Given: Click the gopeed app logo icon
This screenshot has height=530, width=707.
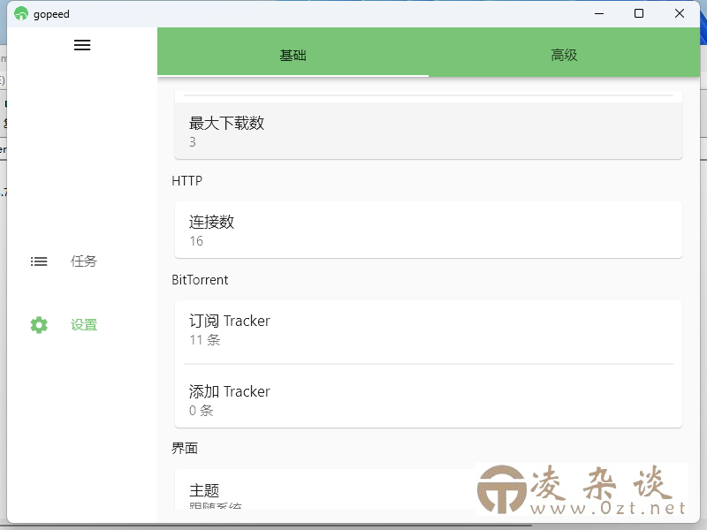Looking at the screenshot, I should (20, 13).
